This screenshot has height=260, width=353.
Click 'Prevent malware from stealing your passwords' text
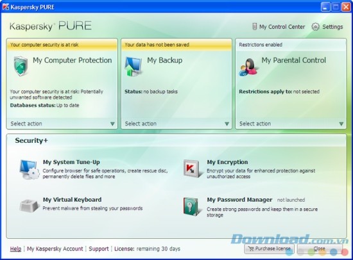(x=92, y=208)
